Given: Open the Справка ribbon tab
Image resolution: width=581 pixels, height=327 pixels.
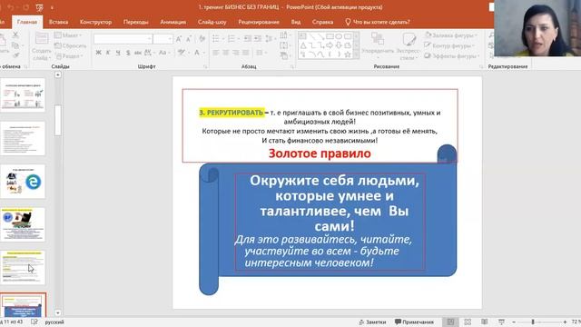Looking at the screenshot, I should pyautogui.click(x=322, y=22).
